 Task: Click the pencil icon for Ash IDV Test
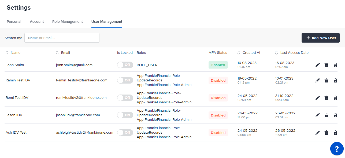317,132
